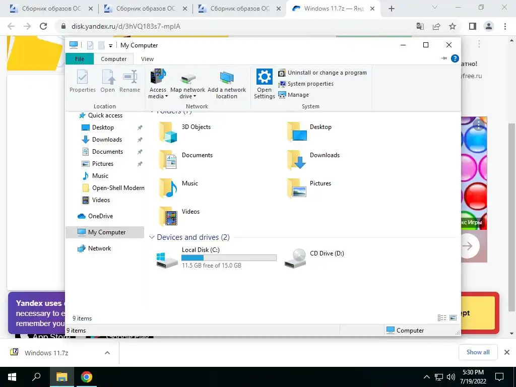Click Uninstall or change a program

322,73
